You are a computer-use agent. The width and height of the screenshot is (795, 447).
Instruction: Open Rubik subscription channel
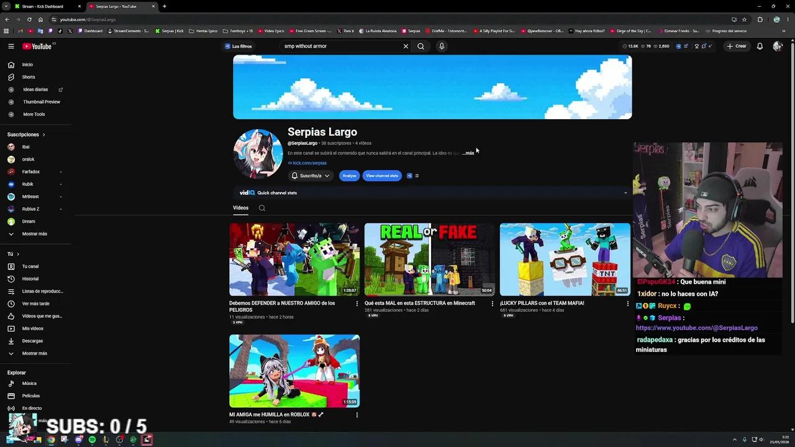(x=27, y=184)
